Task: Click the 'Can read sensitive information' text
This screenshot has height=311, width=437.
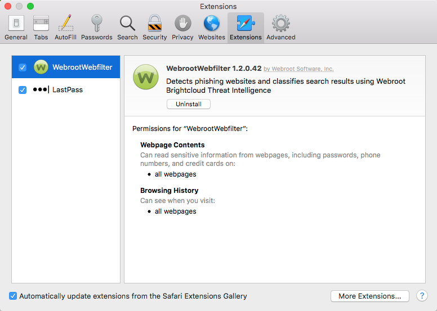Action: tap(260, 159)
